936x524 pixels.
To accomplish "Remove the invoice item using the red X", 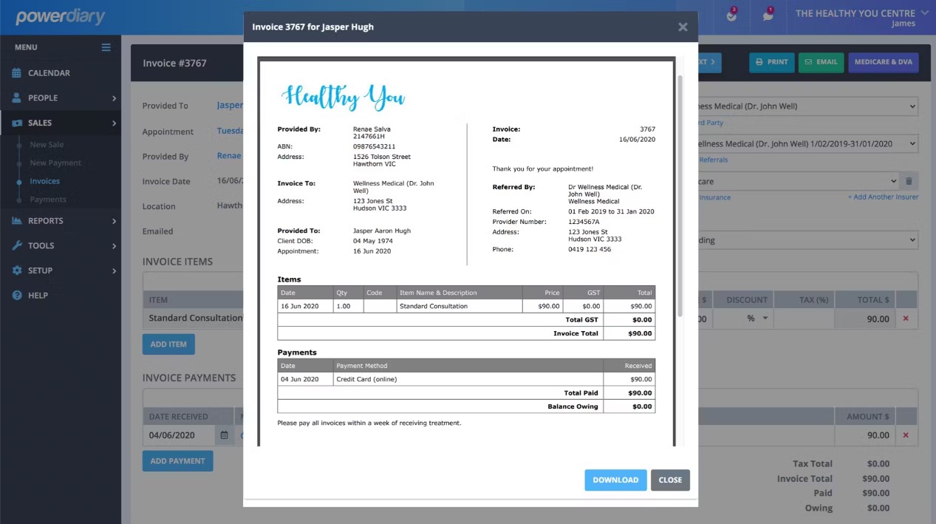I will point(906,319).
